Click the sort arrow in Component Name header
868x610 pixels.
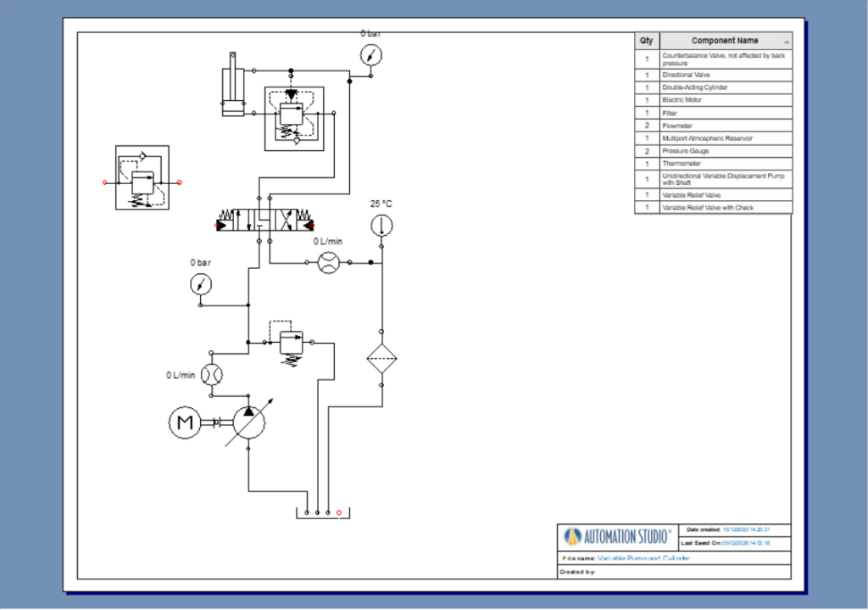pos(785,40)
